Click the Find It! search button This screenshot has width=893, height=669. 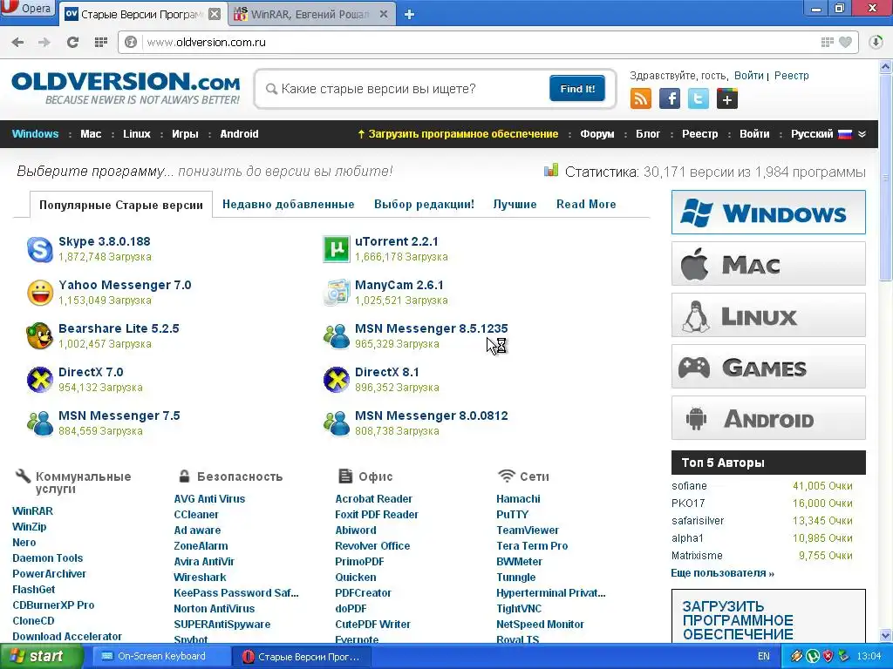point(577,89)
